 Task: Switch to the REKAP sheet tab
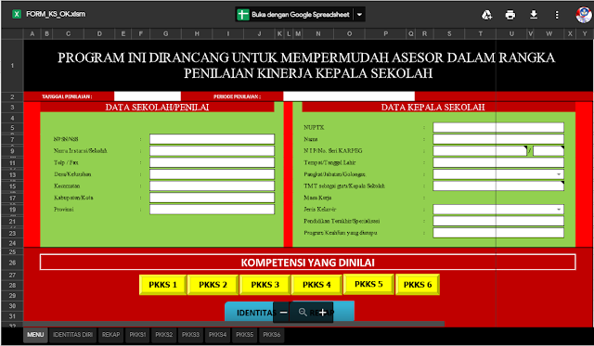(110, 335)
